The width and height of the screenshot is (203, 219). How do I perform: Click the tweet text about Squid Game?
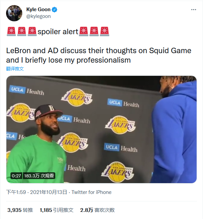pos(98,56)
